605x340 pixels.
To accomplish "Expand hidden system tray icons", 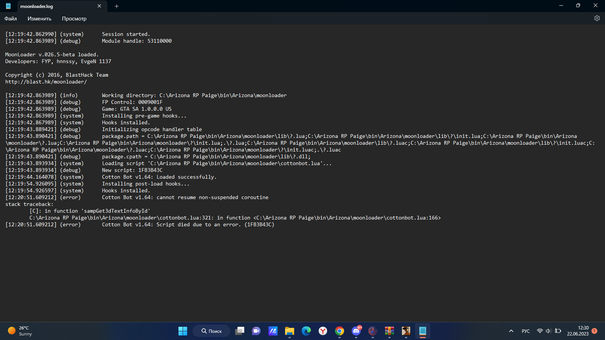I will (x=511, y=331).
